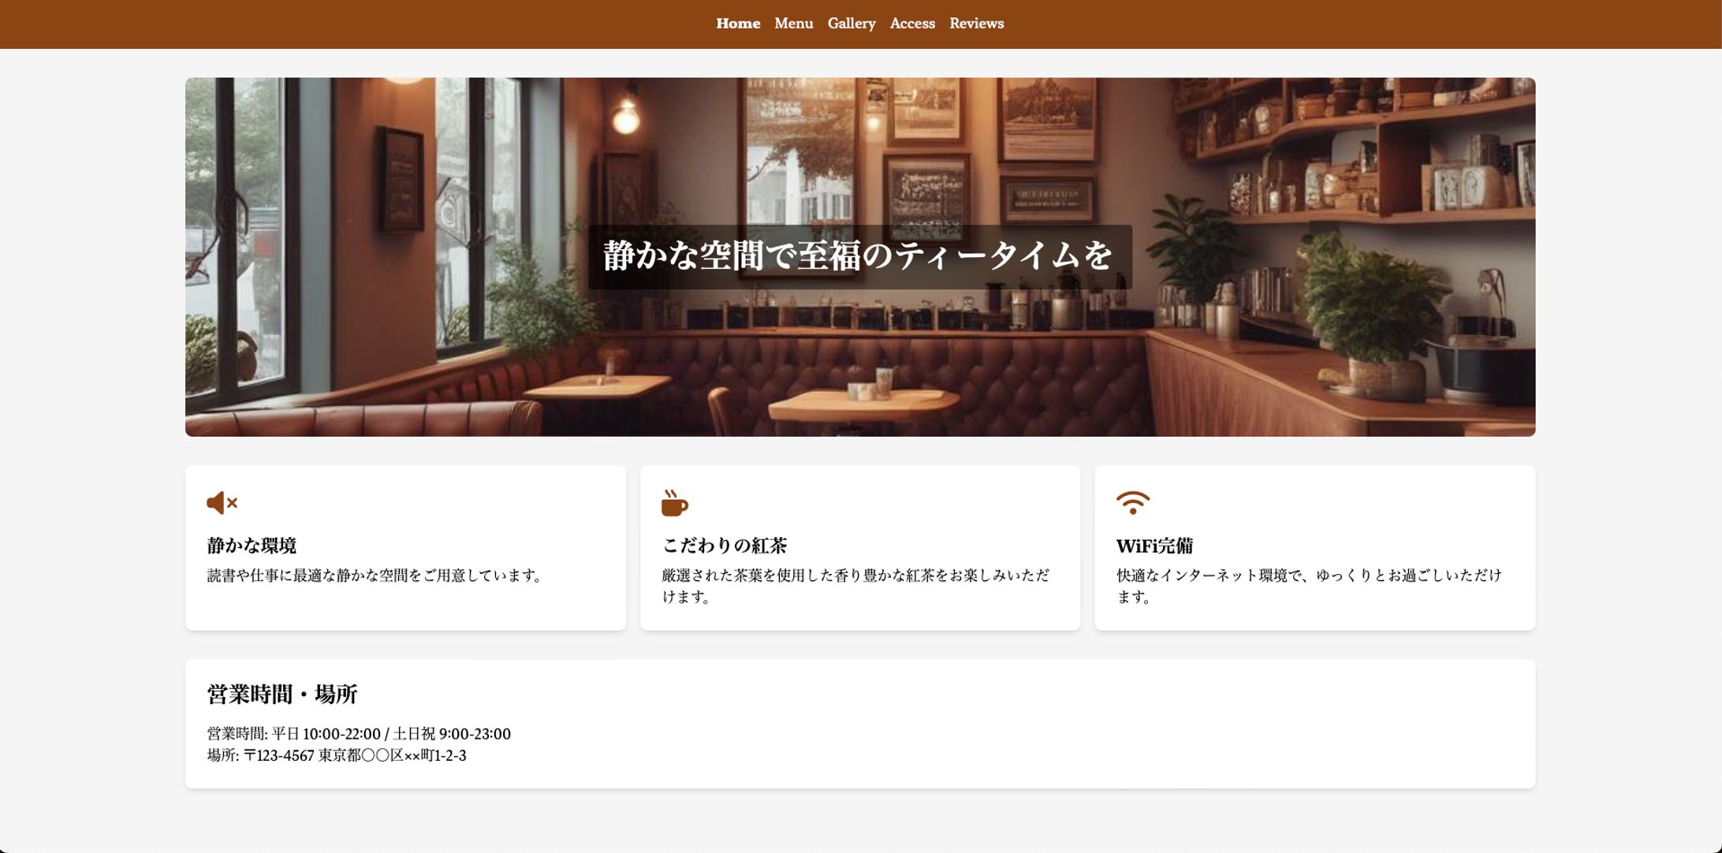Click the steaming tea cup icon
The width and height of the screenshot is (1722, 853).
click(x=674, y=503)
